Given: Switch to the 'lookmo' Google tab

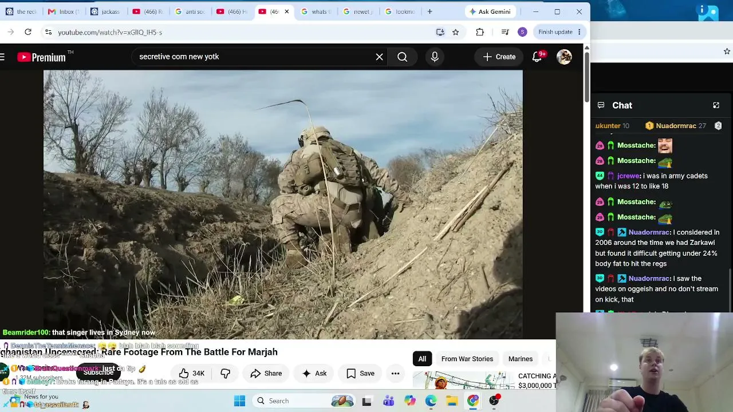Looking at the screenshot, I should (400, 11).
